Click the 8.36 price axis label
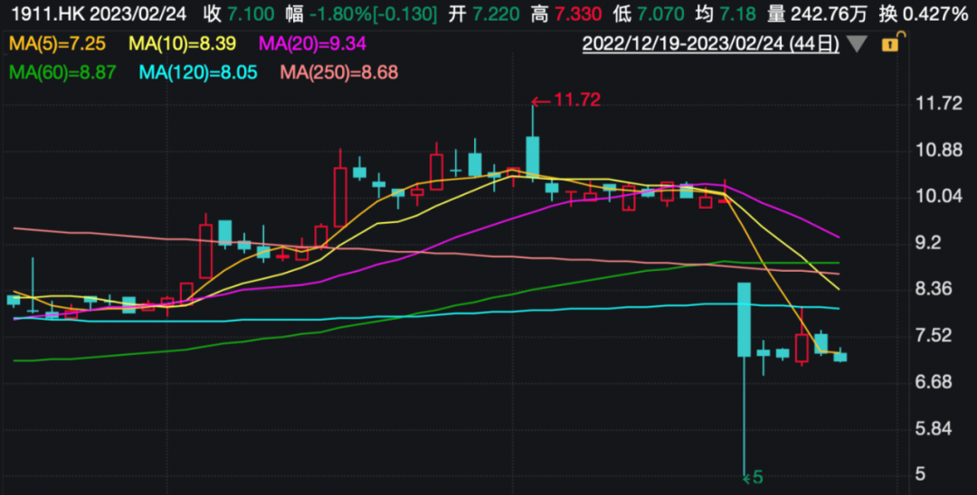The width and height of the screenshot is (977, 495). click(x=934, y=289)
